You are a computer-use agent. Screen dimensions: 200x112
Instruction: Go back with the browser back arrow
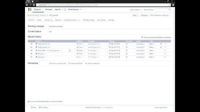(27, 5)
